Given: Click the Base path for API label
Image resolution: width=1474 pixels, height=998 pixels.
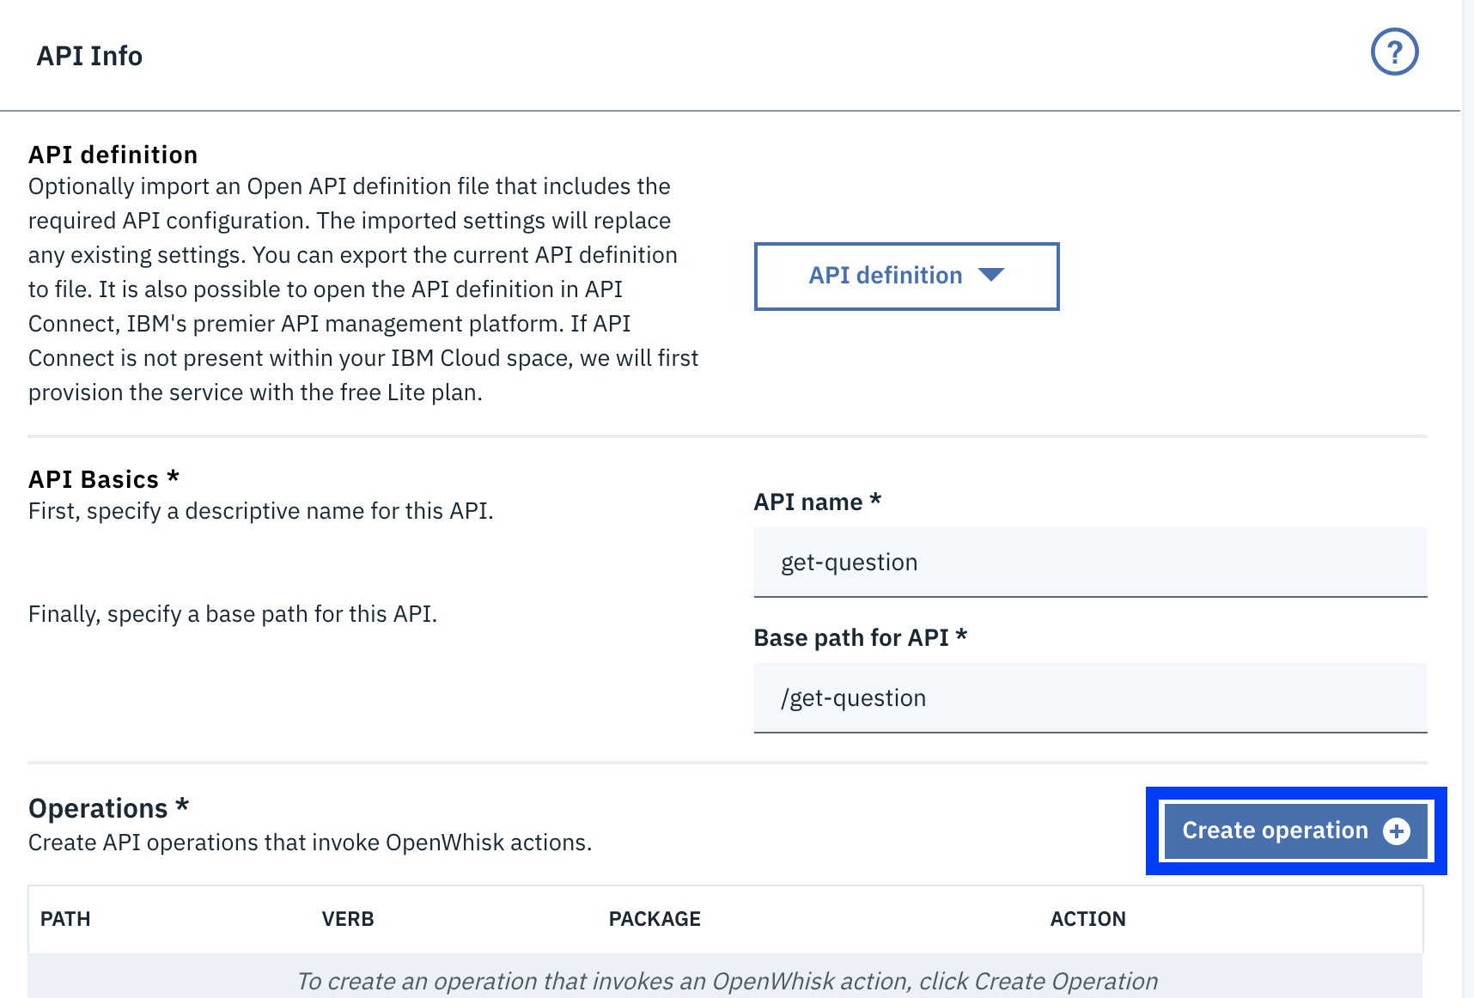Looking at the screenshot, I should pyautogui.click(x=861, y=637).
